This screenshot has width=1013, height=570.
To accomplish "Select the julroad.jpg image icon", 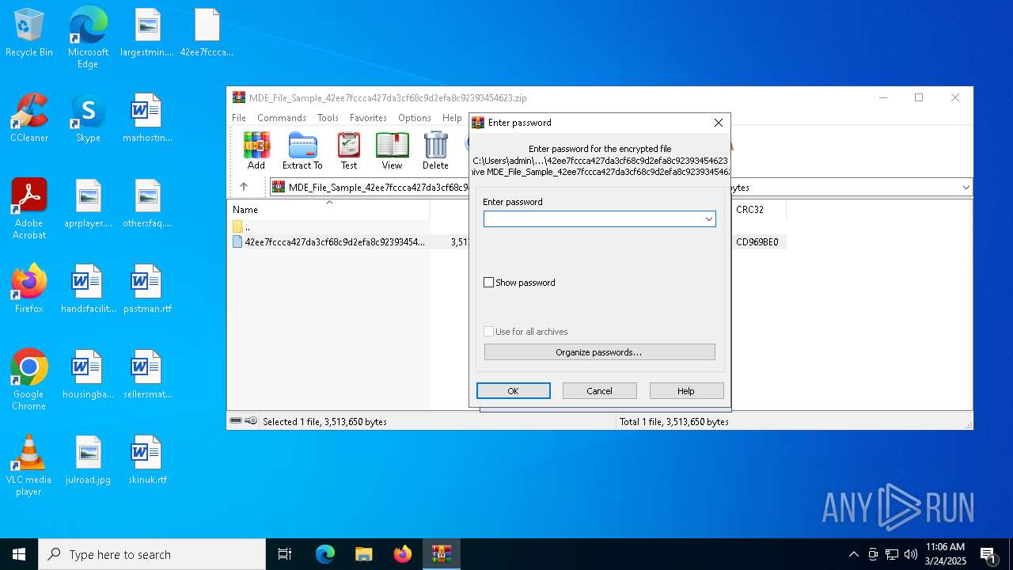I will click(88, 461).
